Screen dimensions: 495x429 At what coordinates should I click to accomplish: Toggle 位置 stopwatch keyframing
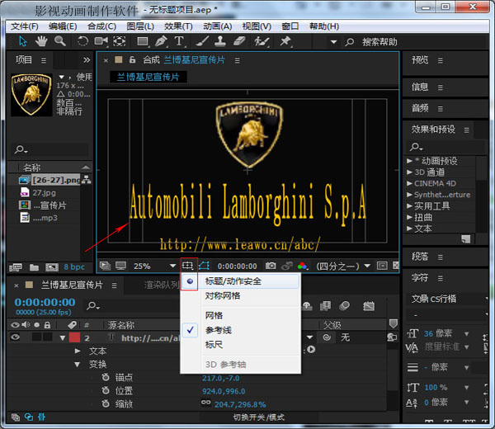coord(106,390)
